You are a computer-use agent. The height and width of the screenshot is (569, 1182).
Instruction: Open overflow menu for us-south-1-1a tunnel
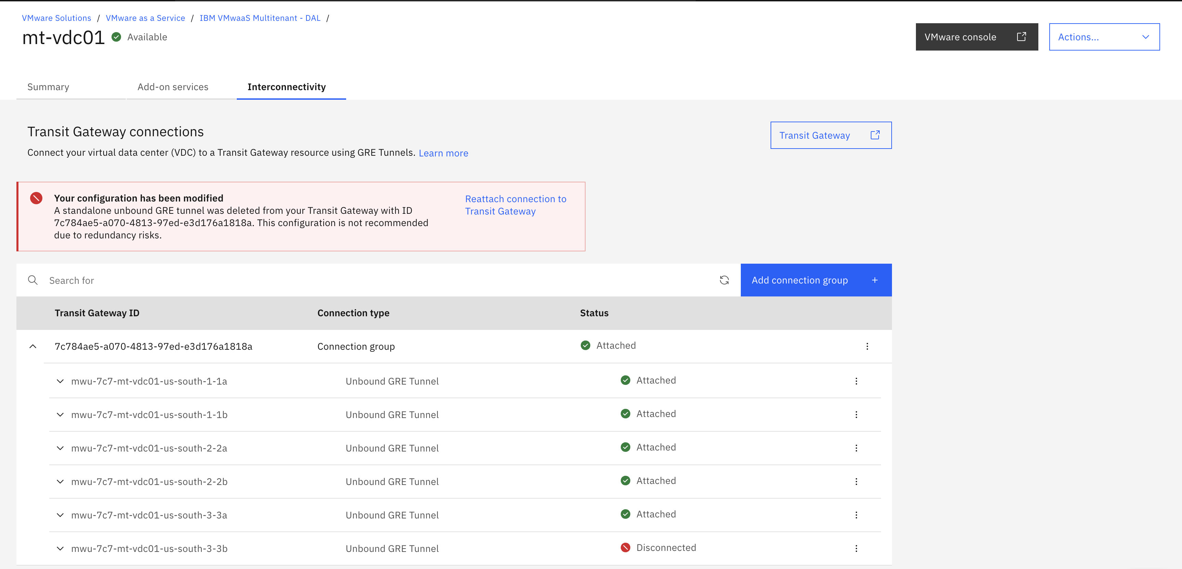(856, 381)
